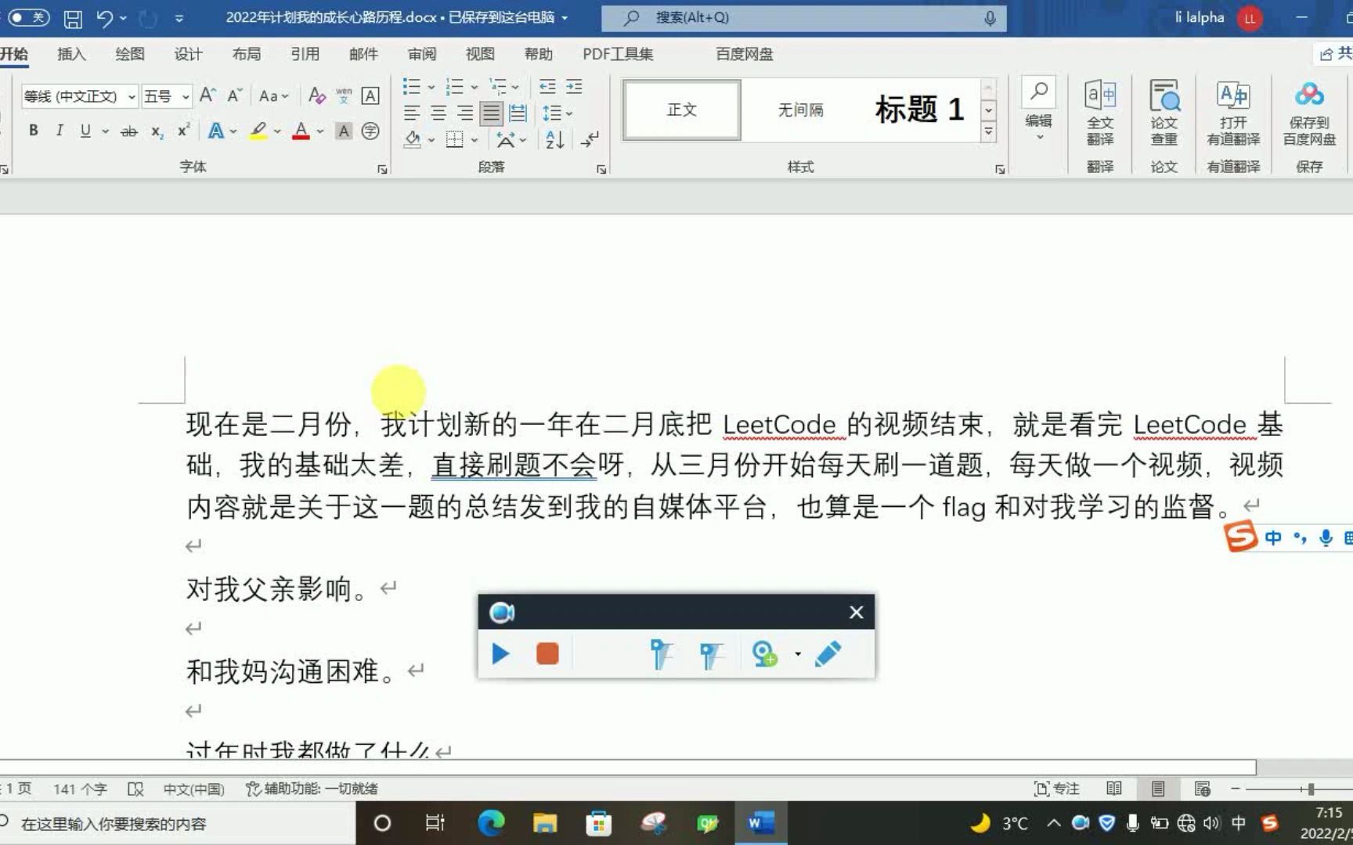Click the recorder webcam add icon
The height and width of the screenshot is (845, 1353).
pos(763,653)
